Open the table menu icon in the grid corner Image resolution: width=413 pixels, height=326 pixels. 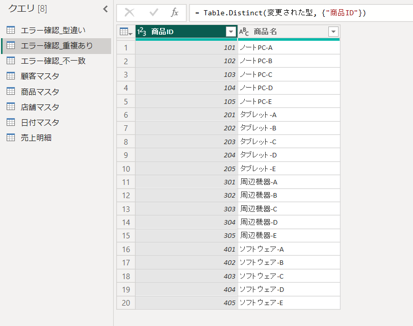126,32
